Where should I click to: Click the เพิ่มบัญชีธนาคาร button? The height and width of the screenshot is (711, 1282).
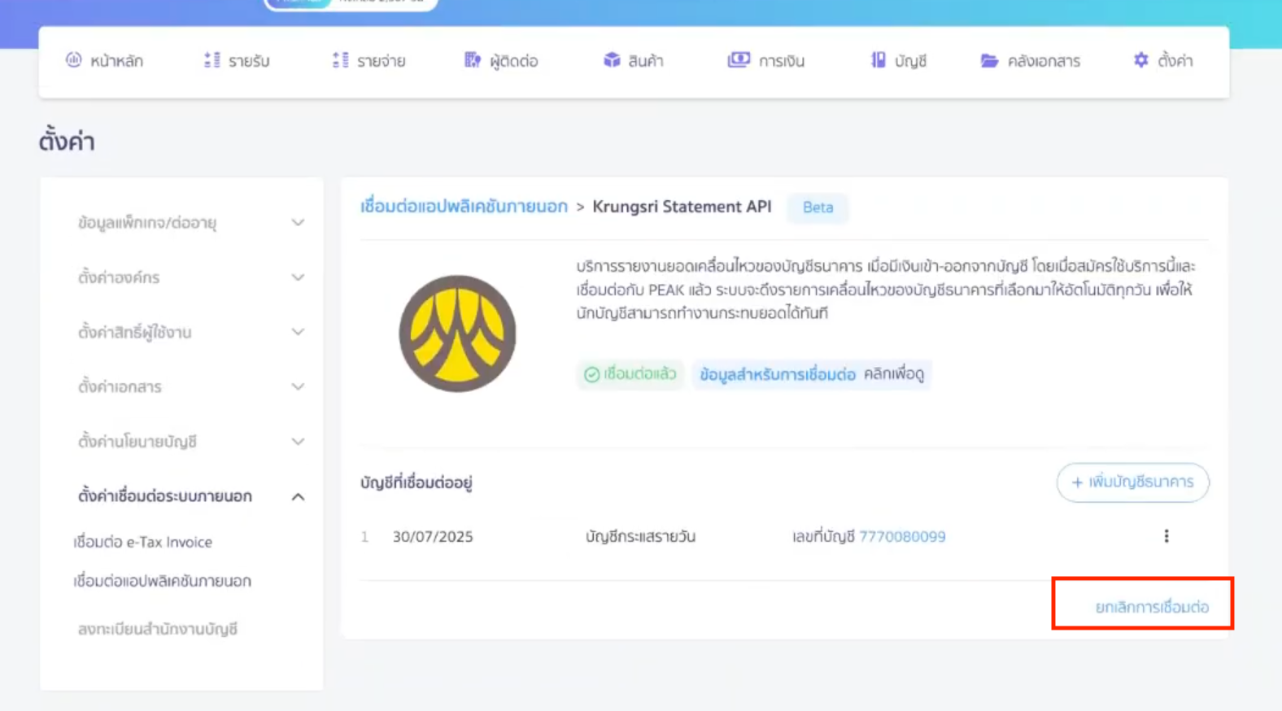click(x=1133, y=482)
